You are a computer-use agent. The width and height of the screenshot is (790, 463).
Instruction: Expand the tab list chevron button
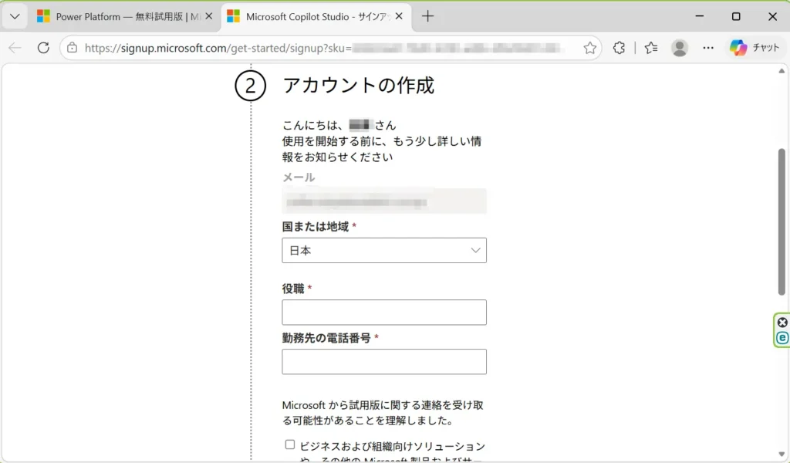coord(15,16)
